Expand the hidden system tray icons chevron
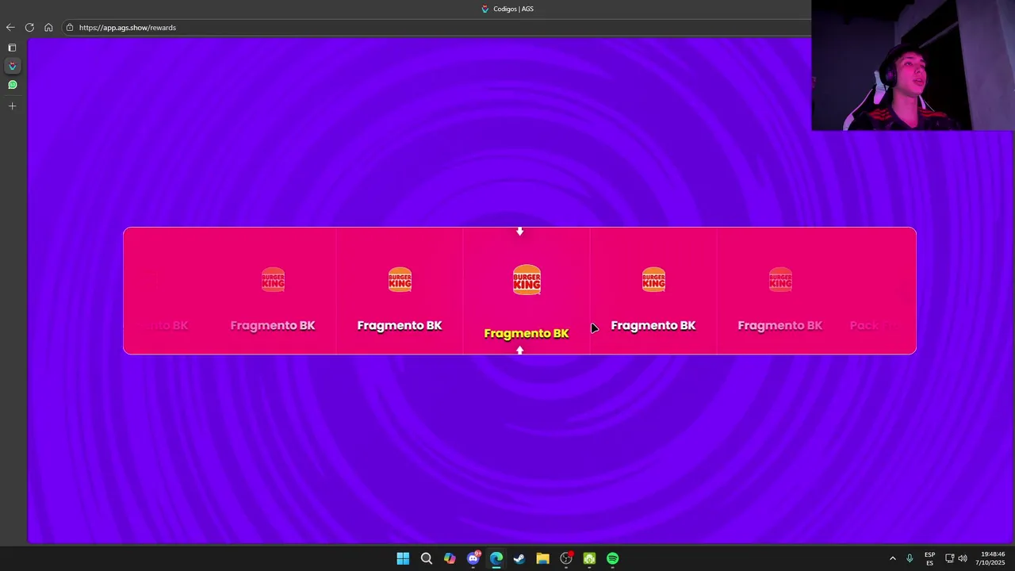Screen dimensions: 1015x571 (892, 558)
